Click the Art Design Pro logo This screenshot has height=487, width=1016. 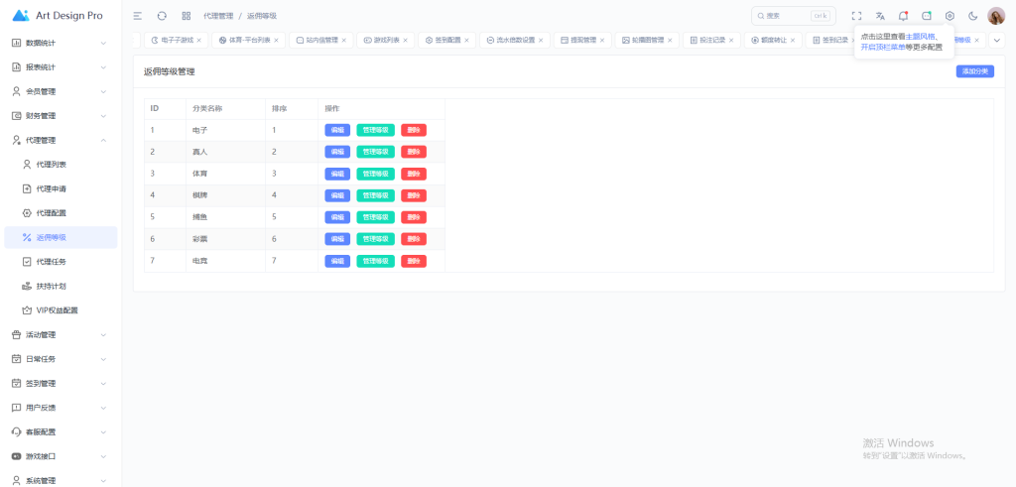[x=58, y=16]
